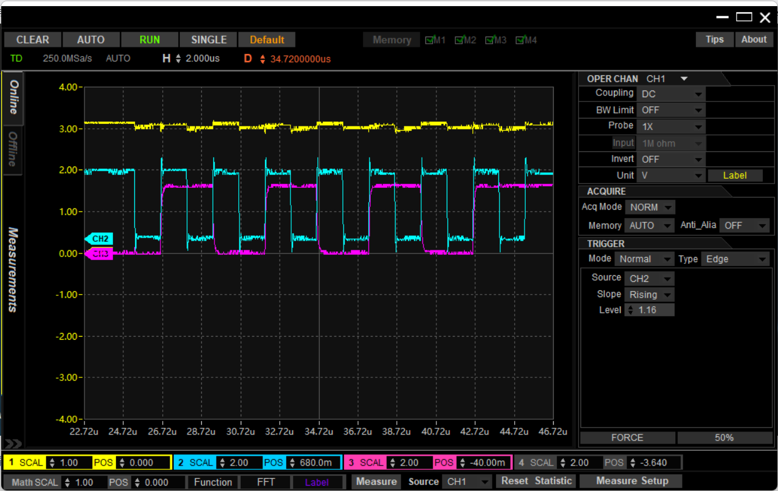Select the cyan channel 2 indicator
The image size is (778, 491).
tap(181, 462)
